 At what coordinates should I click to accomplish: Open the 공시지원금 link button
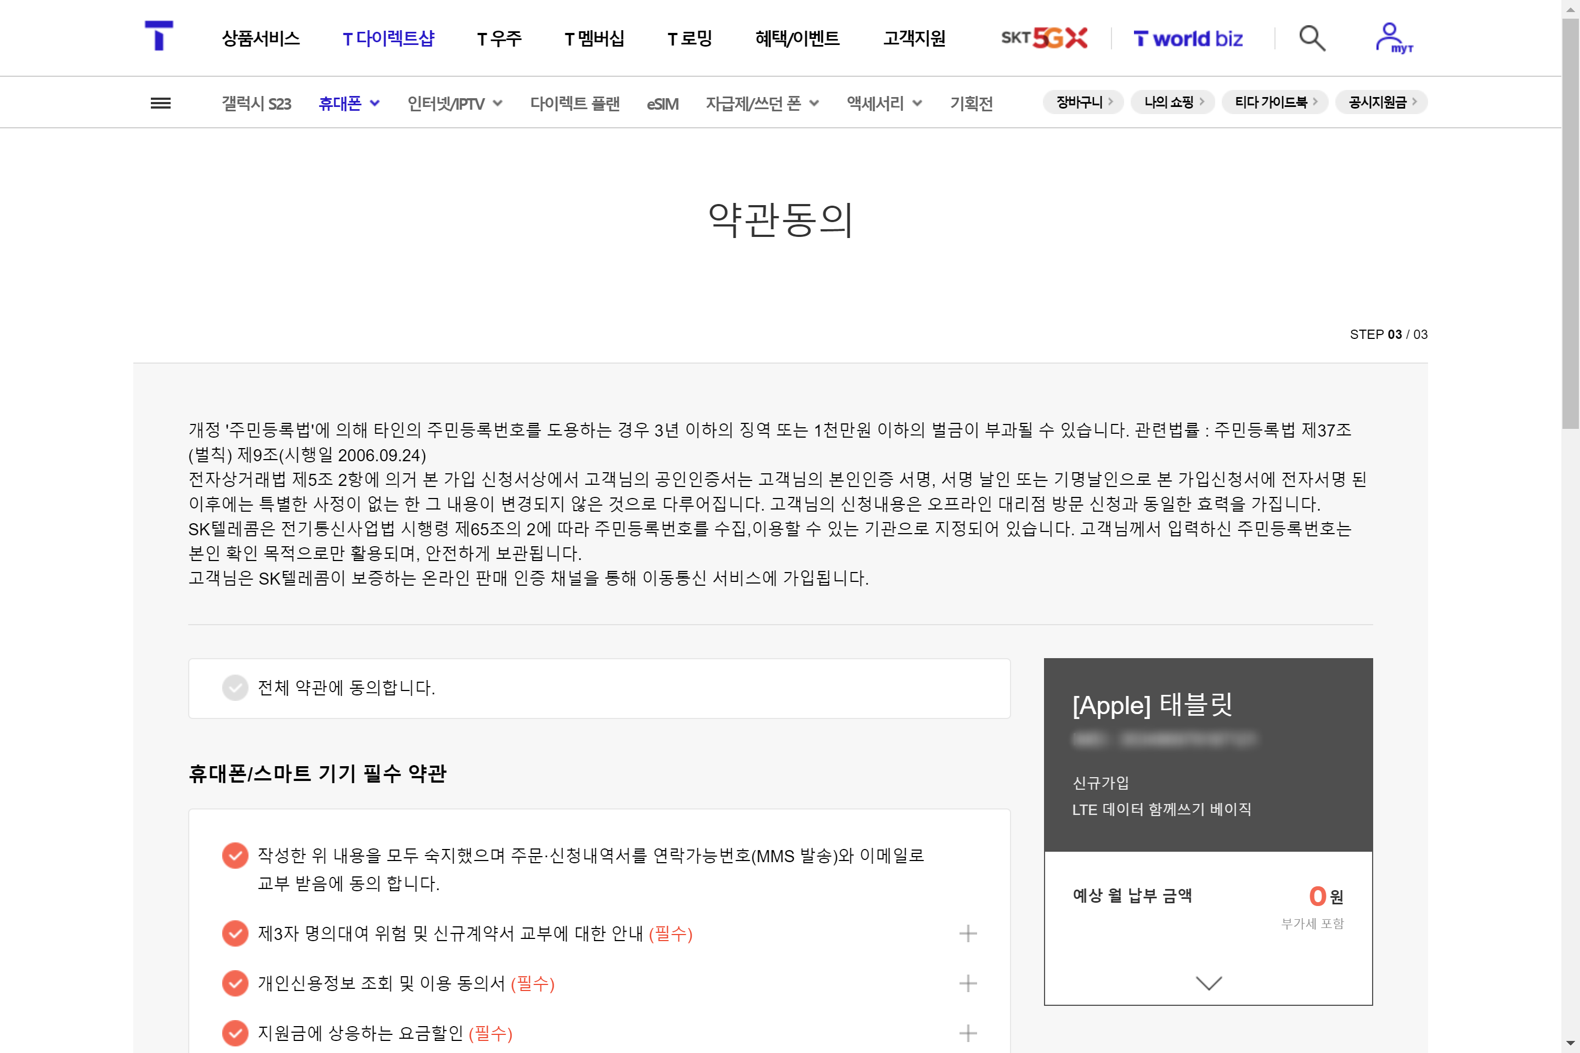pyautogui.click(x=1381, y=102)
